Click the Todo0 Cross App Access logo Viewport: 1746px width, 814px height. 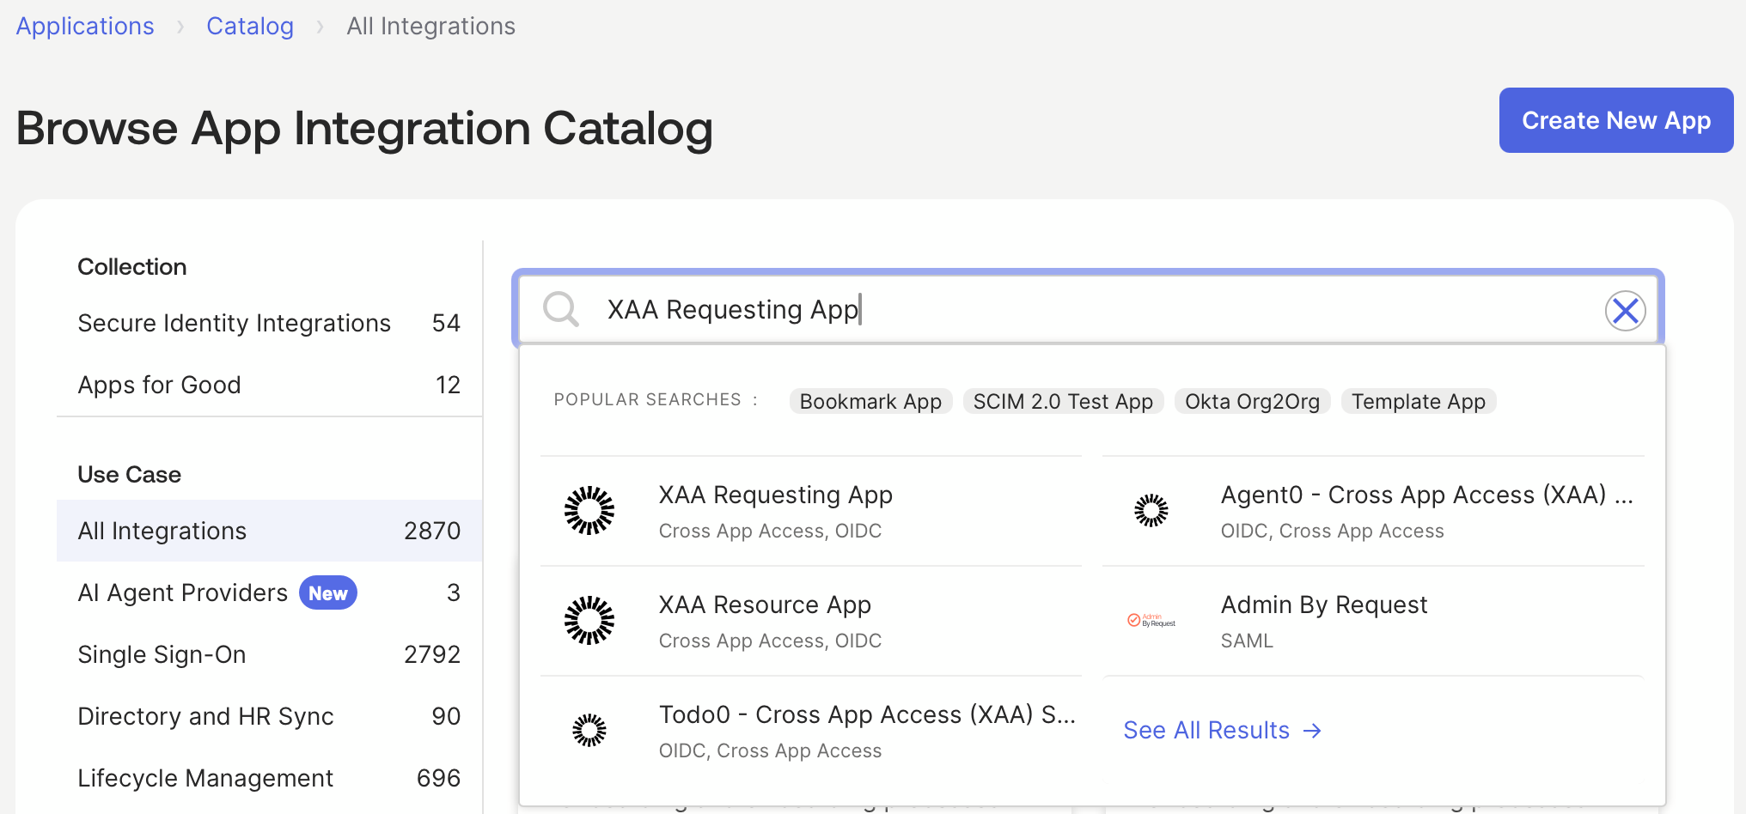pyautogui.click(x=589, y=731)
